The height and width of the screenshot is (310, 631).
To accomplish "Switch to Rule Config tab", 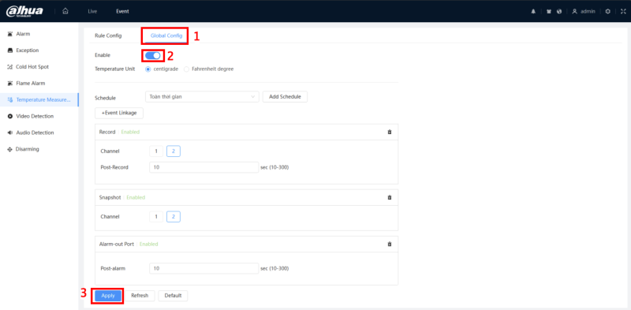I will point(108,35).
